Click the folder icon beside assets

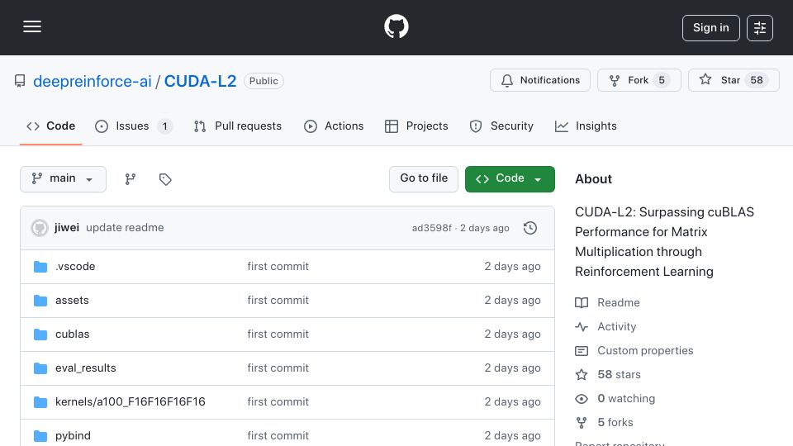tap(40, 301)
